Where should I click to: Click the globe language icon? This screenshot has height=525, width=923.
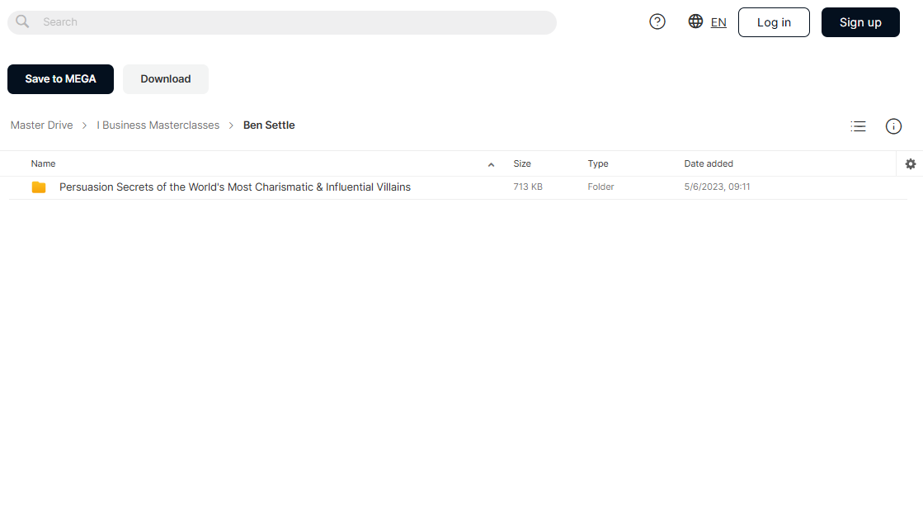pos(695,21)
